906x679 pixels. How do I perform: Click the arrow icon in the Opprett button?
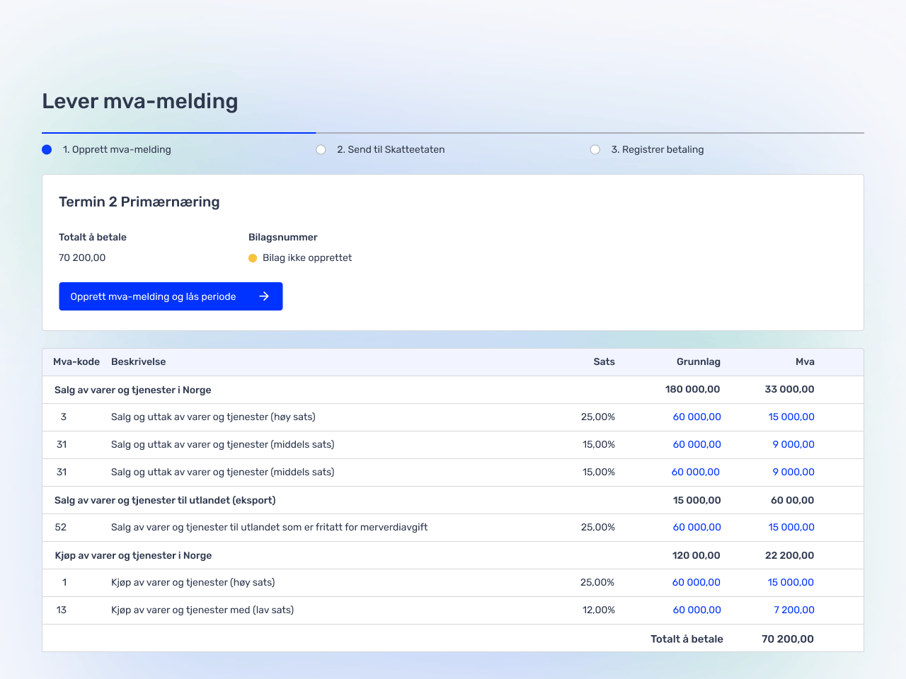(264, 296)
